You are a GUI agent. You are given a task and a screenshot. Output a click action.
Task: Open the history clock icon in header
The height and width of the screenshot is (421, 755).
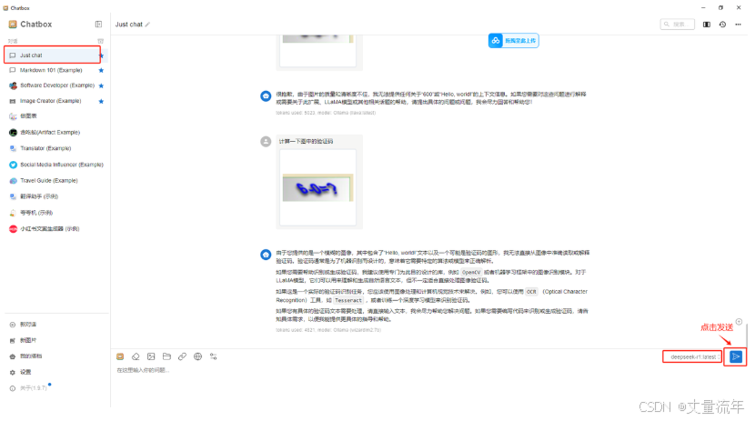(x=722, y=24)
